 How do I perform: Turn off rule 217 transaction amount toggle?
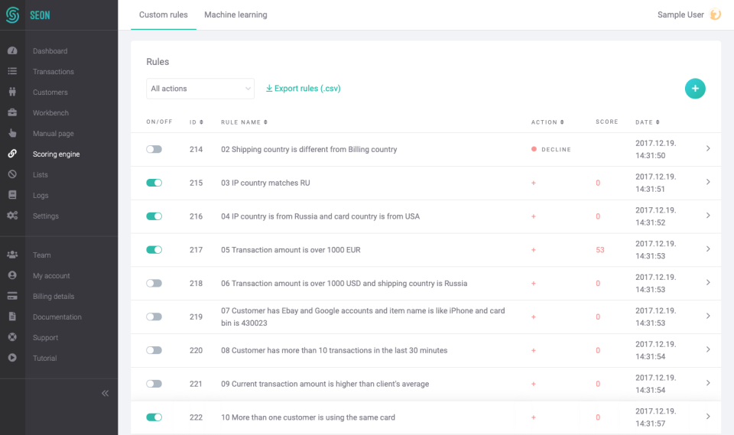pyautogui.click(x=154, y=249)
